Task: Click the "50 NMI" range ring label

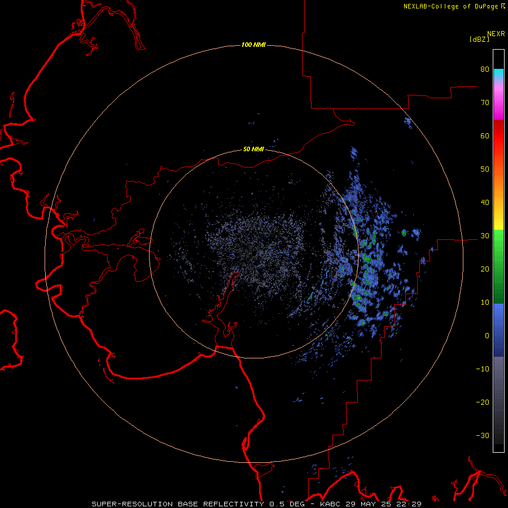Action: click(x=253, y=150)
